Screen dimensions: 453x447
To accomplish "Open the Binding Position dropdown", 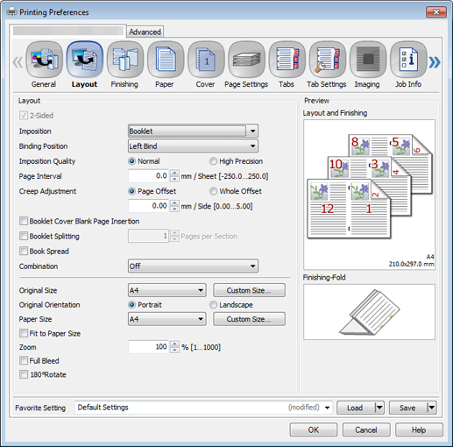I will (x=193, y=145).
